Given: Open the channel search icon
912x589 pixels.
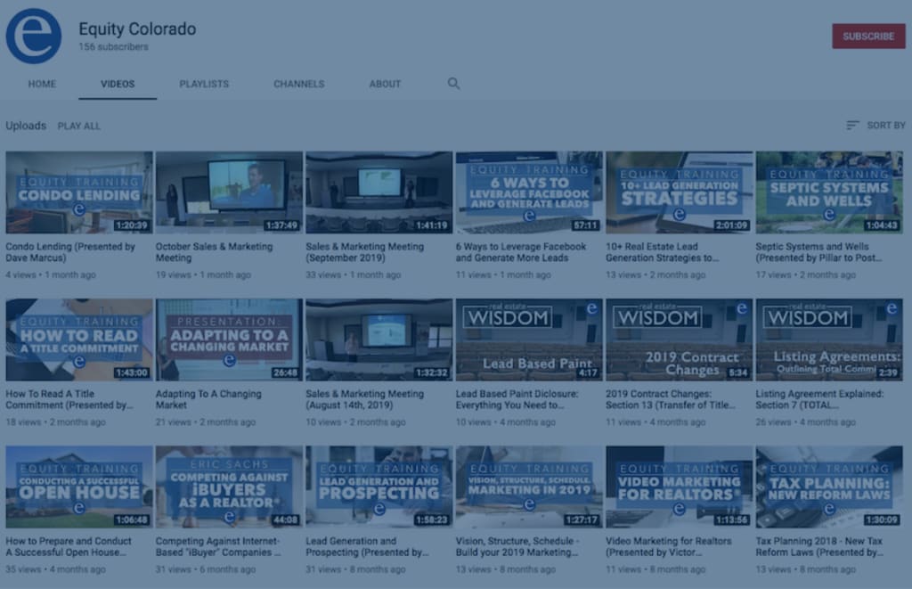Looking at the screenshot, I should click(453, 83).
